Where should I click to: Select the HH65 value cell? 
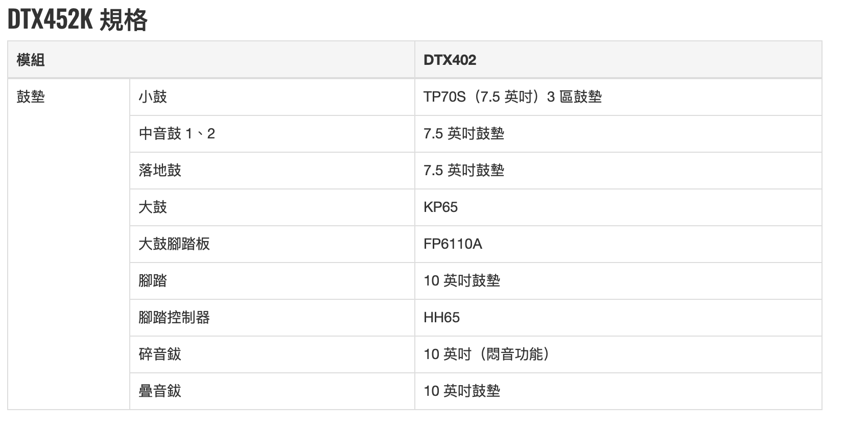point(441,317)
